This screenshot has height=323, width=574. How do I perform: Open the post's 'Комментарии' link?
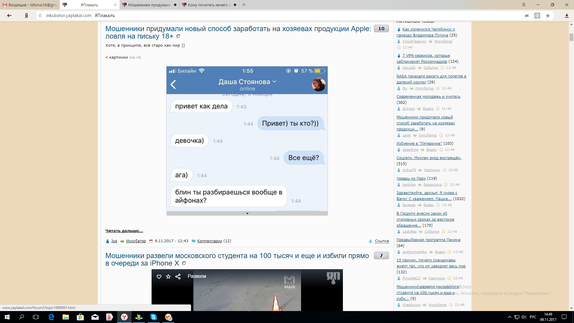210,241
